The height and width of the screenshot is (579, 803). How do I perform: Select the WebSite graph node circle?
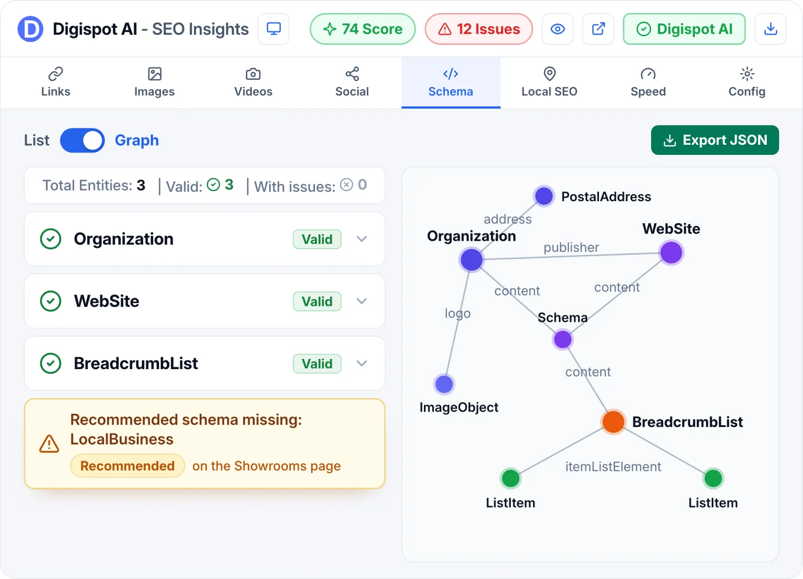click(671, 252)
